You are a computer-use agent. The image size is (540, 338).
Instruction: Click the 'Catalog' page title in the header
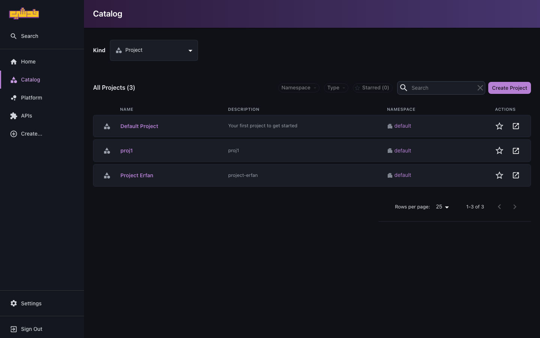(108, 14)
